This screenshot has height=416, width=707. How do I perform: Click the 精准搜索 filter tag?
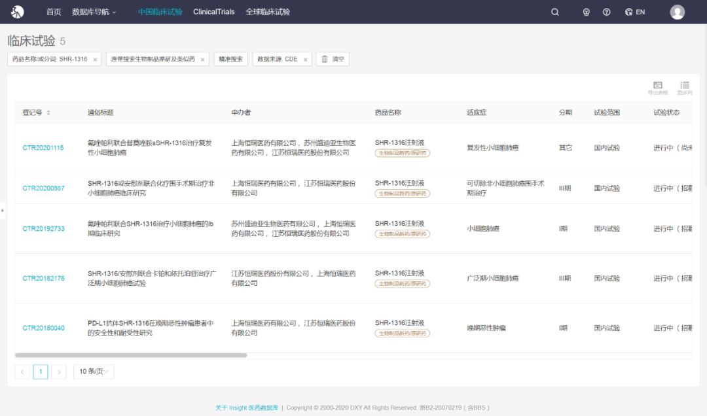pyautogui.click(x=231, y=59)
